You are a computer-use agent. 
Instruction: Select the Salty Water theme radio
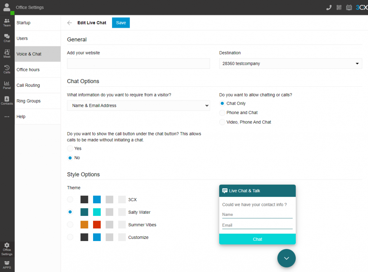point(70,212)
